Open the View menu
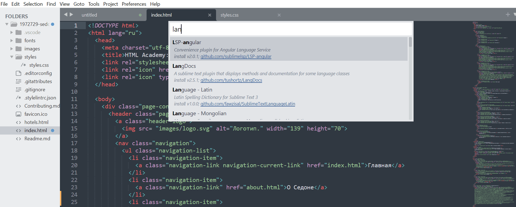The height and width of the screenshot is (207, 516). (65, 4)
